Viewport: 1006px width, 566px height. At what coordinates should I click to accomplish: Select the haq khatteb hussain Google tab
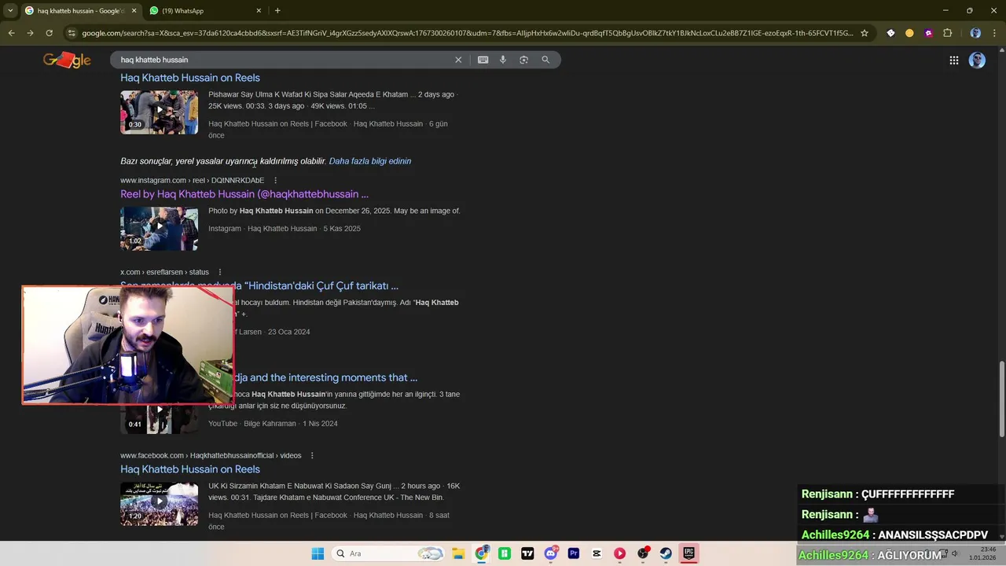pos(81,11)
